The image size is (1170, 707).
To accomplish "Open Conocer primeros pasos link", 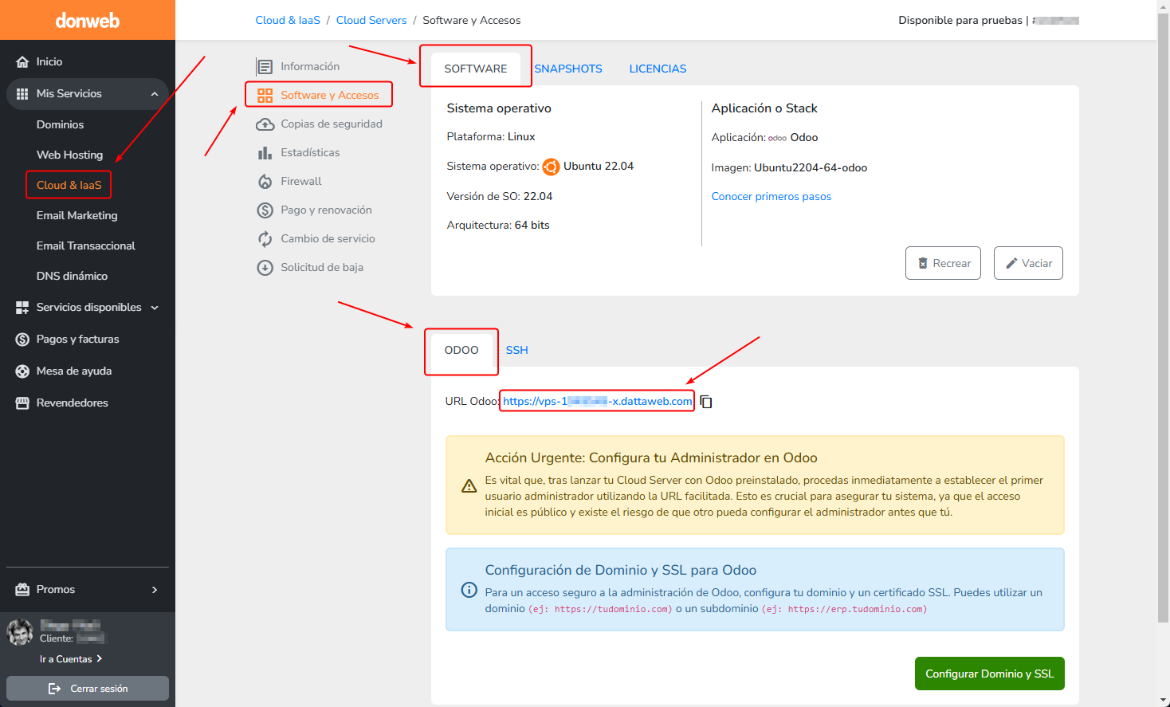I will (x=771, y=196).
